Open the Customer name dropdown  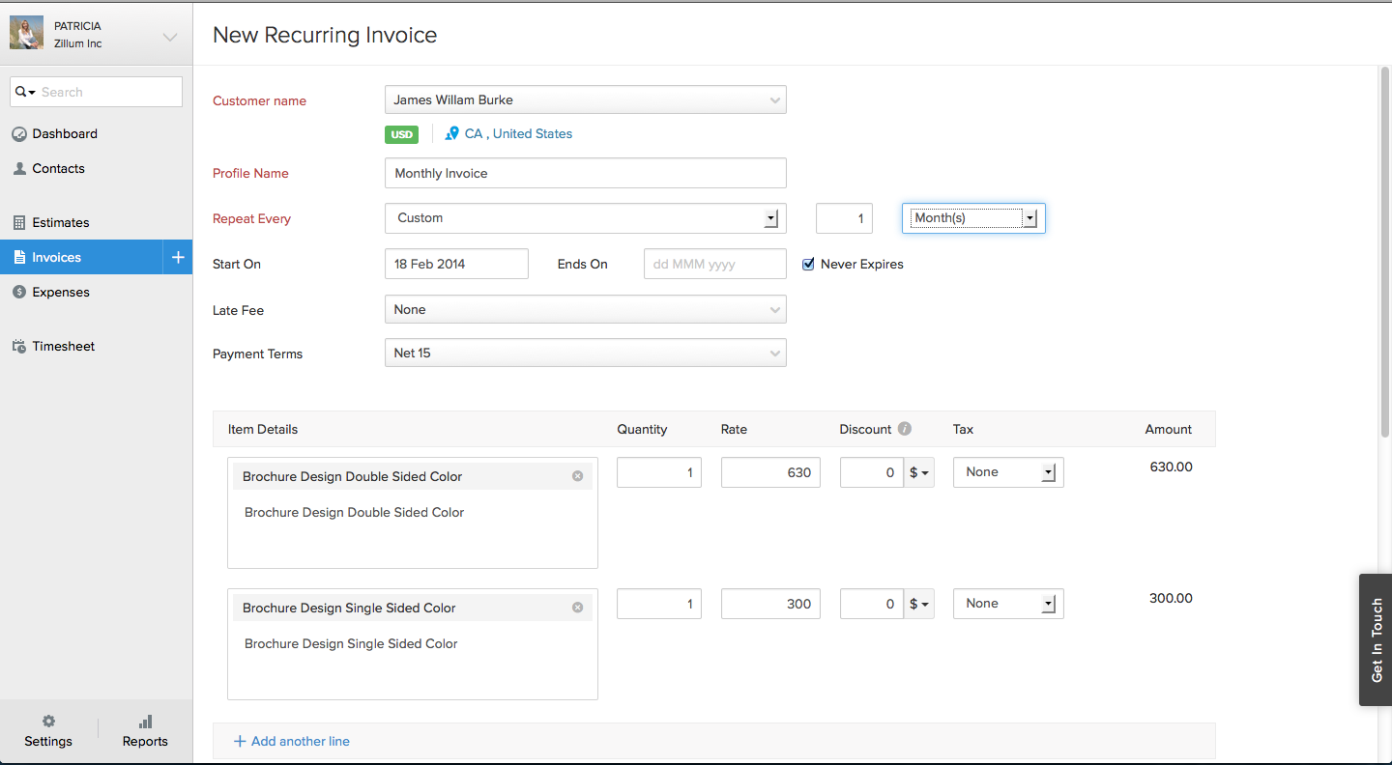pos(773,99)
